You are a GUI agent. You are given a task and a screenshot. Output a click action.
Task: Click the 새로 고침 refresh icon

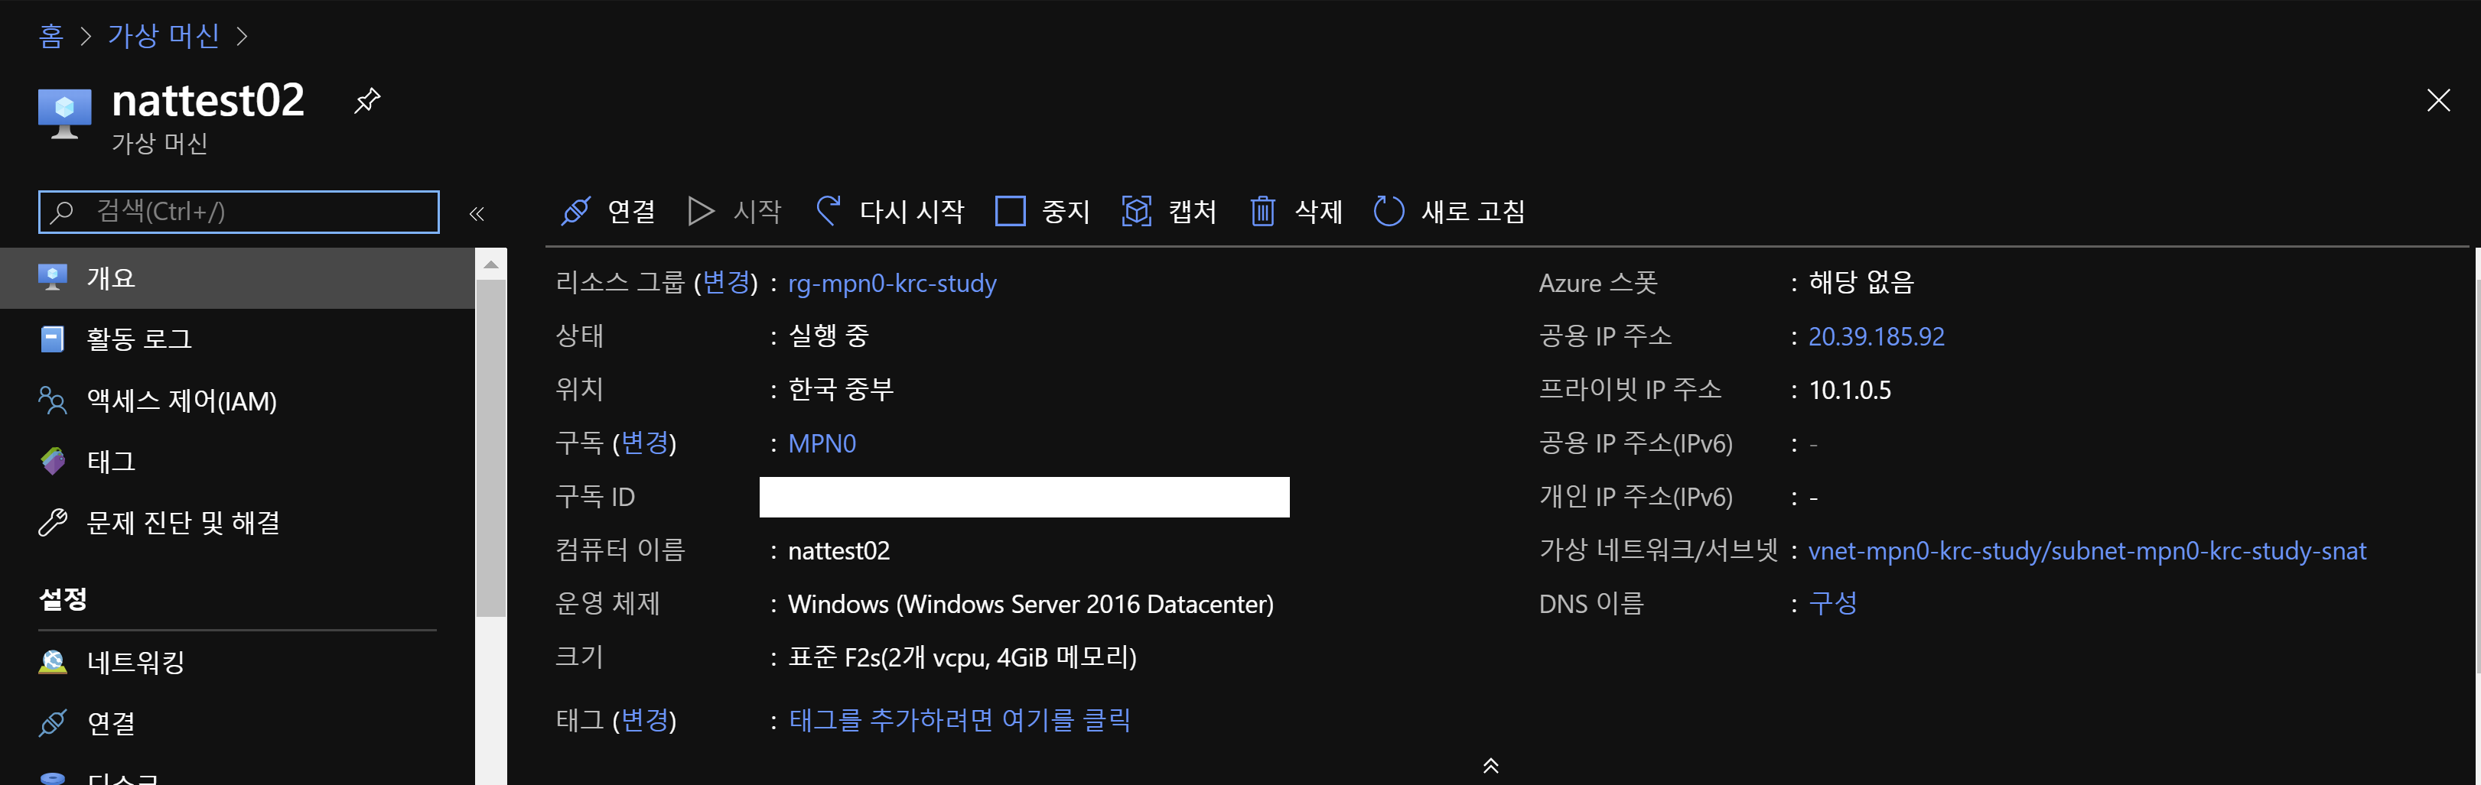[x=1389, y=211]
